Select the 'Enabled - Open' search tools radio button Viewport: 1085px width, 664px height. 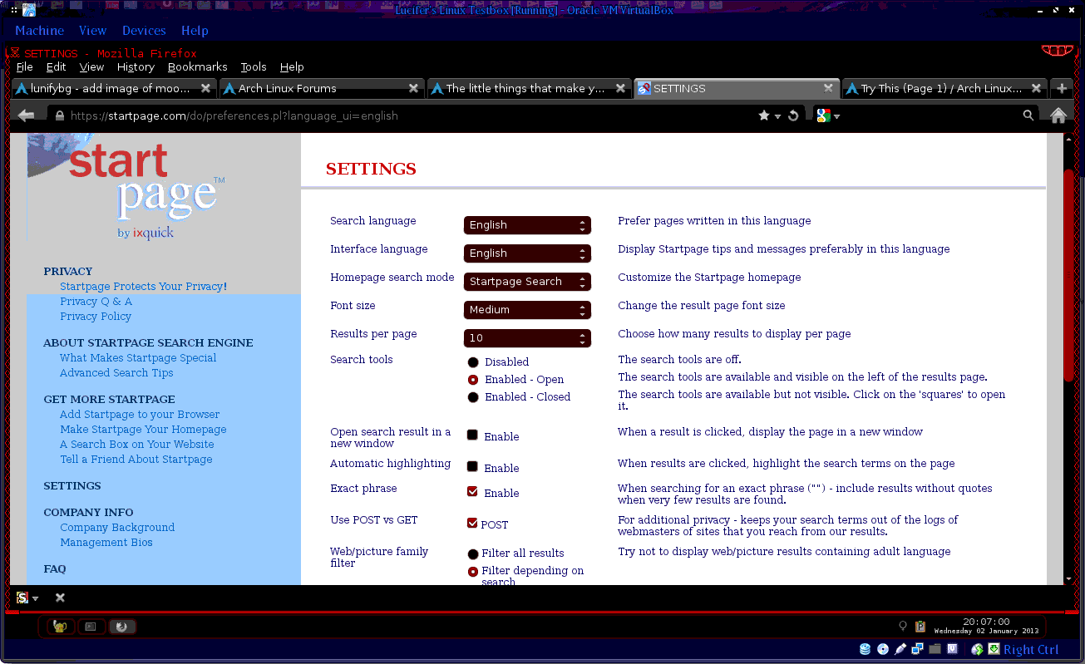(472, 379)
